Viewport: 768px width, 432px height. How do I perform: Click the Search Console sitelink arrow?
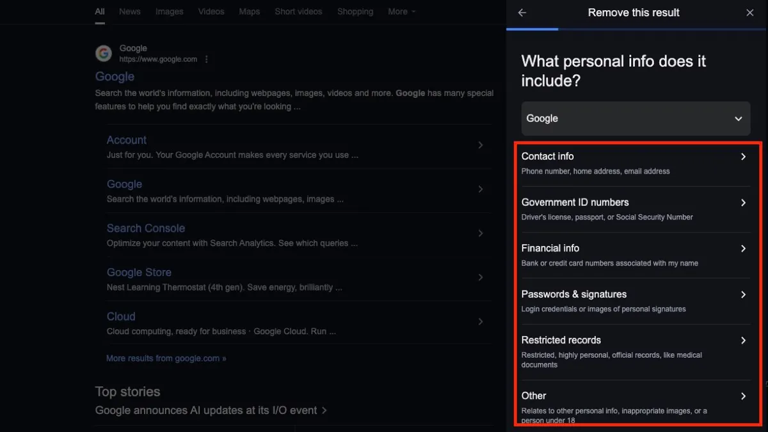pos(480,234)
